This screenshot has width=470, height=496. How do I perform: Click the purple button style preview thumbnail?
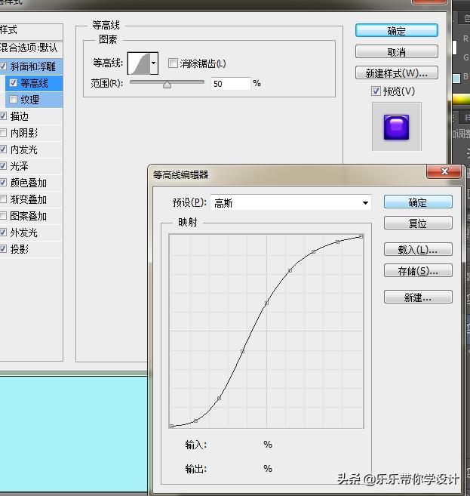click(x=396, y=127)
